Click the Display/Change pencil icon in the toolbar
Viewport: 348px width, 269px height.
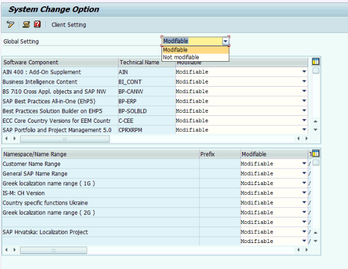click(10, 24)
